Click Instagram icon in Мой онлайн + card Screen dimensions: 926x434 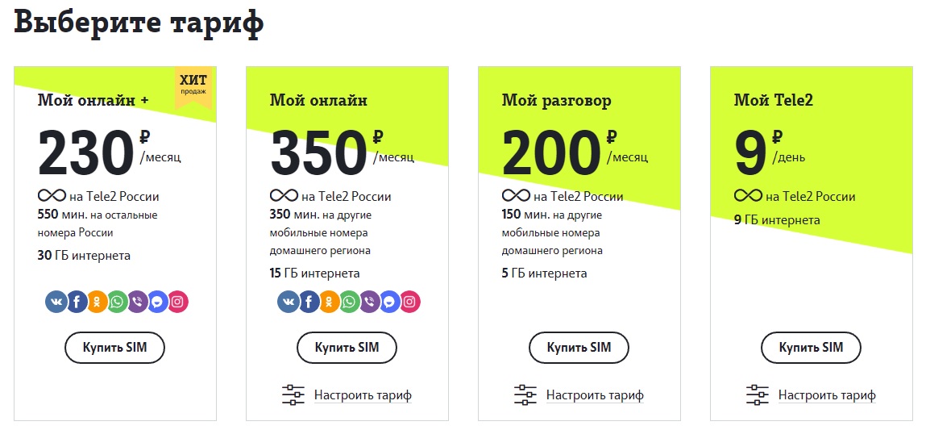178,302
